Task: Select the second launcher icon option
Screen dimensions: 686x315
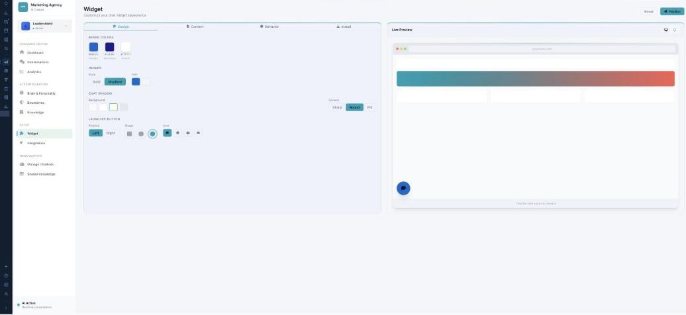Action: (x=177, y=132)
